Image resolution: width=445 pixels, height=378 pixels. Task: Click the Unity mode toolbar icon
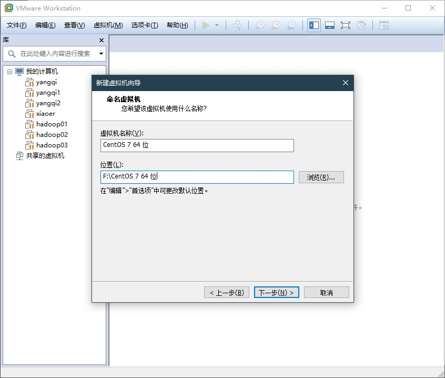[x=361, y=25]
